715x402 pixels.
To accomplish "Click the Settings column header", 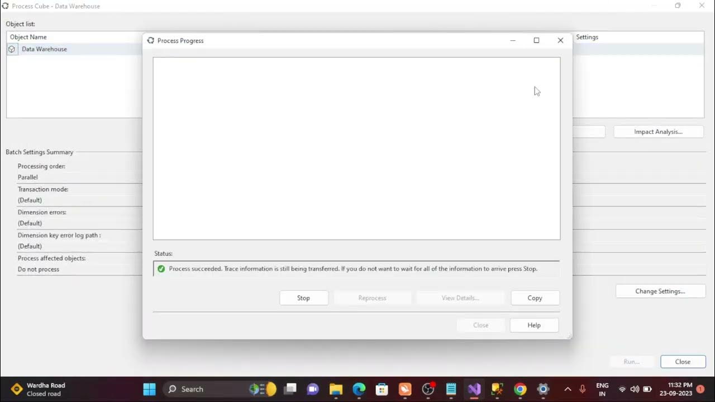I will point(587,37).
